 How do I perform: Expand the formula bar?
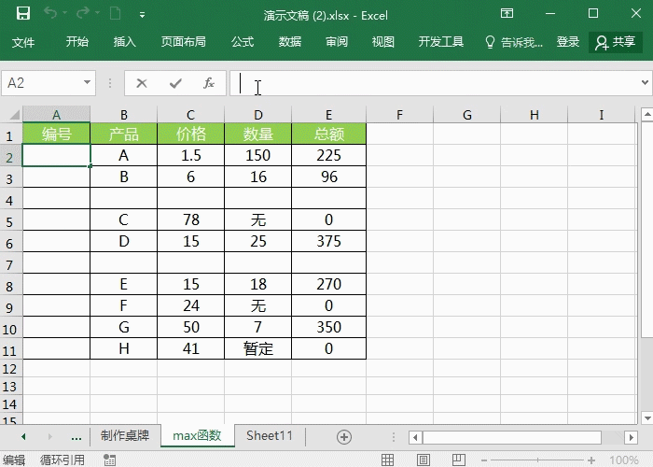coord(644,83)
